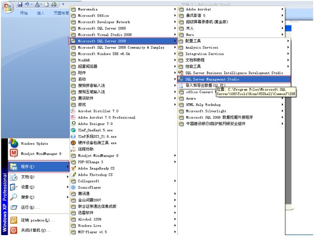Viewport: 314px width, 236px height.
Task: Open the 暴风影音 5 folder
Action: pyautogui.click(x=231, y=15)
